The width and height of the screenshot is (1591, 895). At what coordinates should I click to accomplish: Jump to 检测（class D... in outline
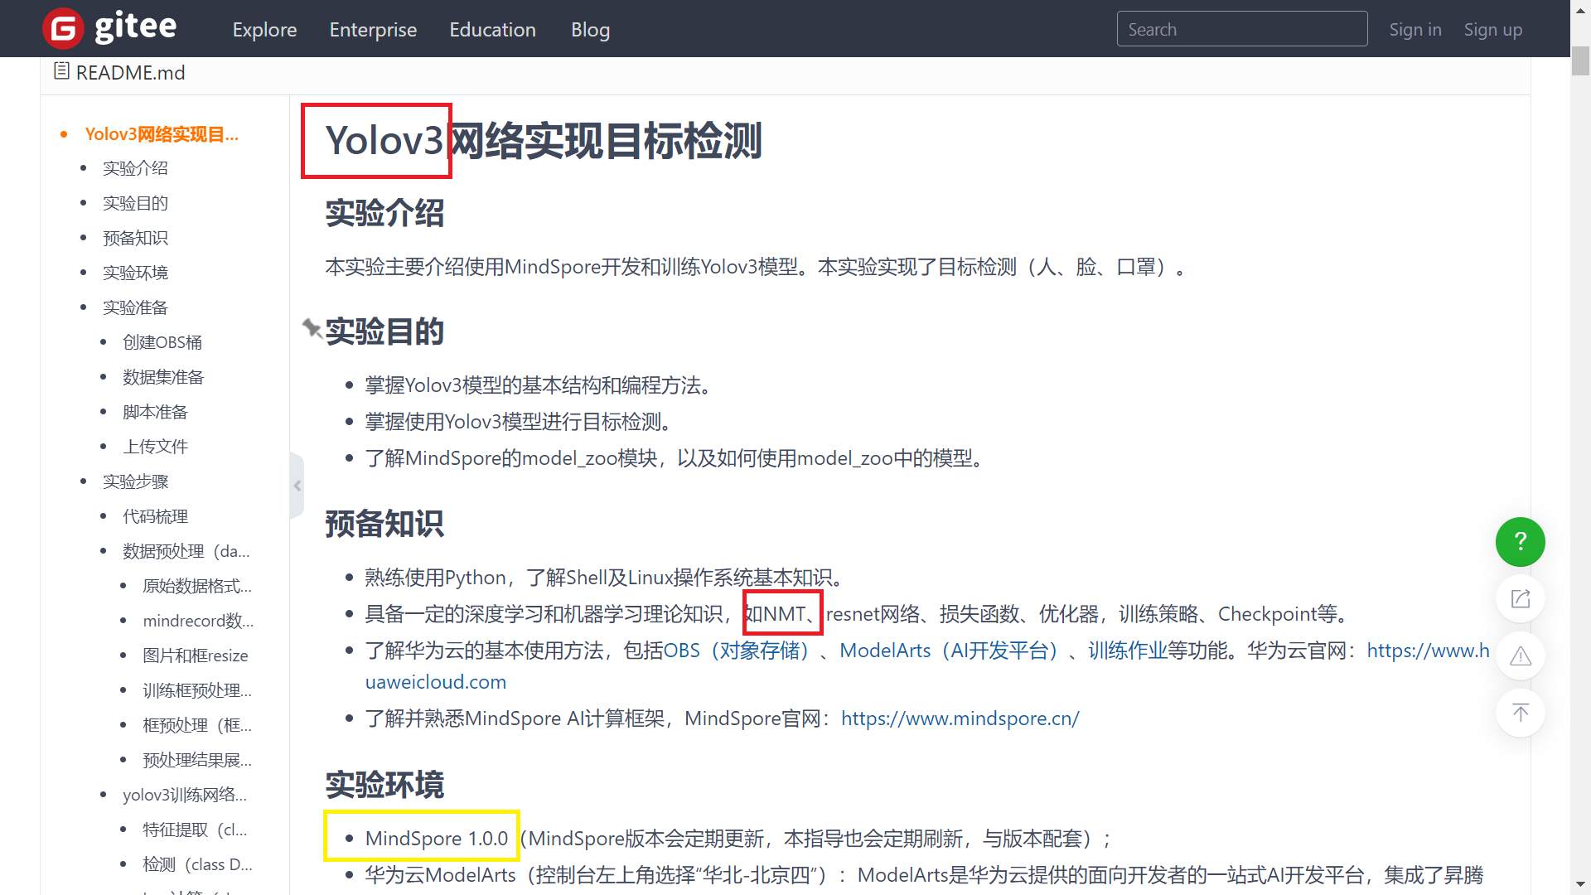point(197,865)
